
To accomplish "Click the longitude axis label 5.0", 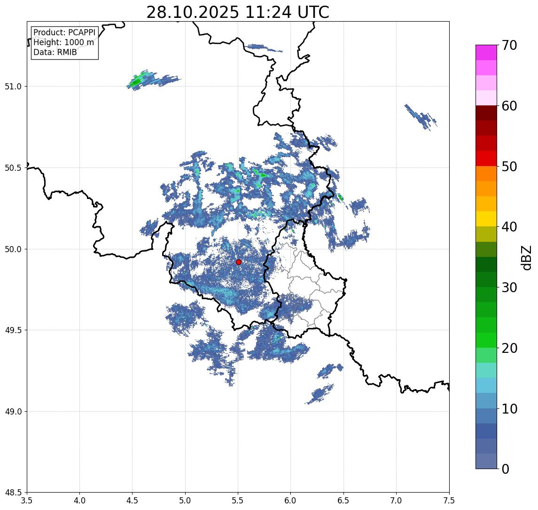I will click(x=185, y=501).
